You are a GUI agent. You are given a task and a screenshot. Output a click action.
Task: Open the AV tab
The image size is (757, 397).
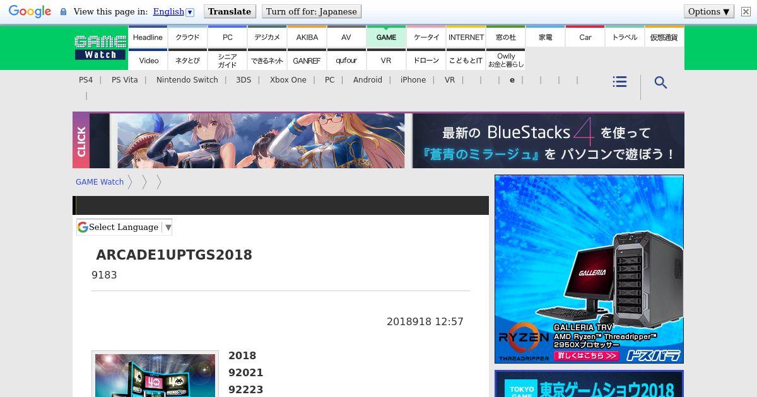[x=346, y=37]
